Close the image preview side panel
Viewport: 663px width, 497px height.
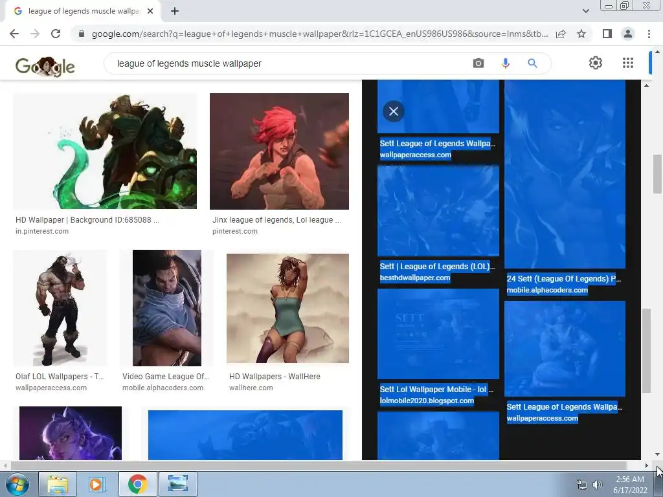394,111
